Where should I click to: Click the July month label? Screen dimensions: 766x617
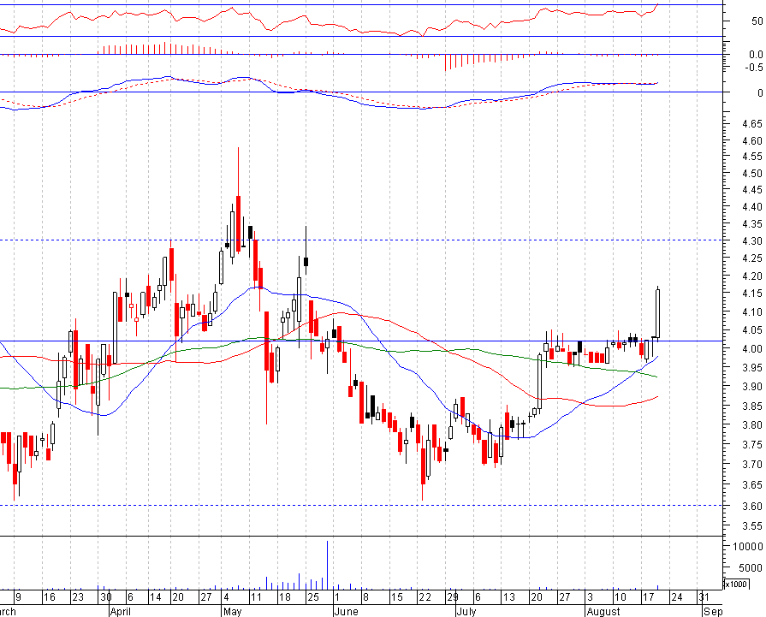pos(466,612)
